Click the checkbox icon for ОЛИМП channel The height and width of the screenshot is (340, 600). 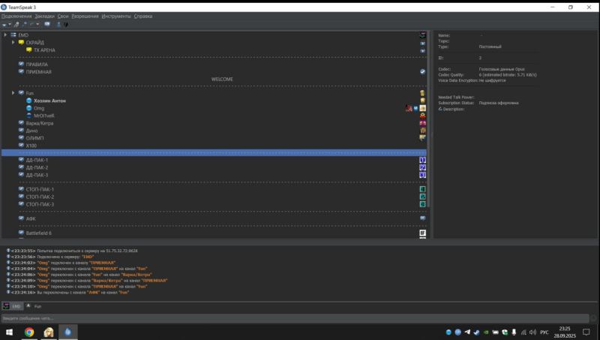(x=21, y=137)
